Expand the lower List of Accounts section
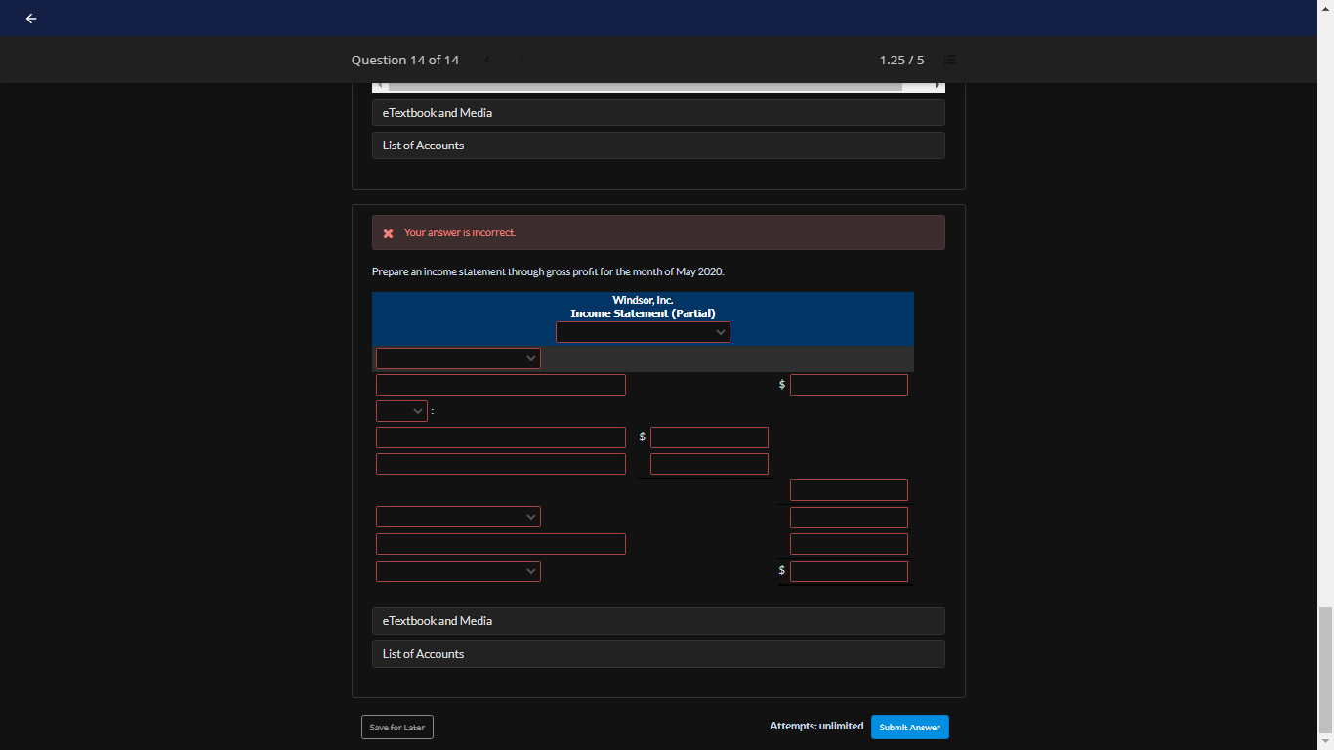Image resolution: width=1334 pixels, height=750 pixels. (x=658, y=654)
